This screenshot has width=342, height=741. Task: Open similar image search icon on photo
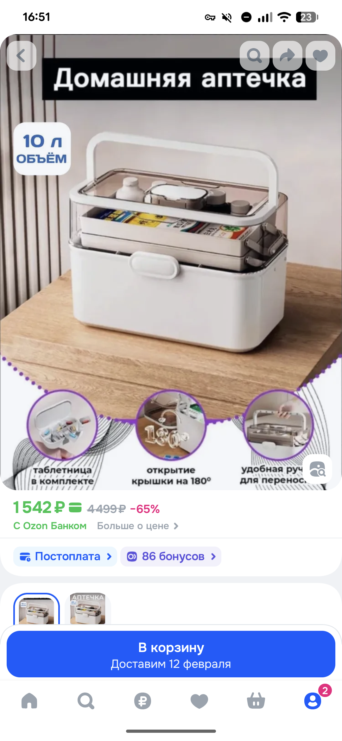point(317,469)
